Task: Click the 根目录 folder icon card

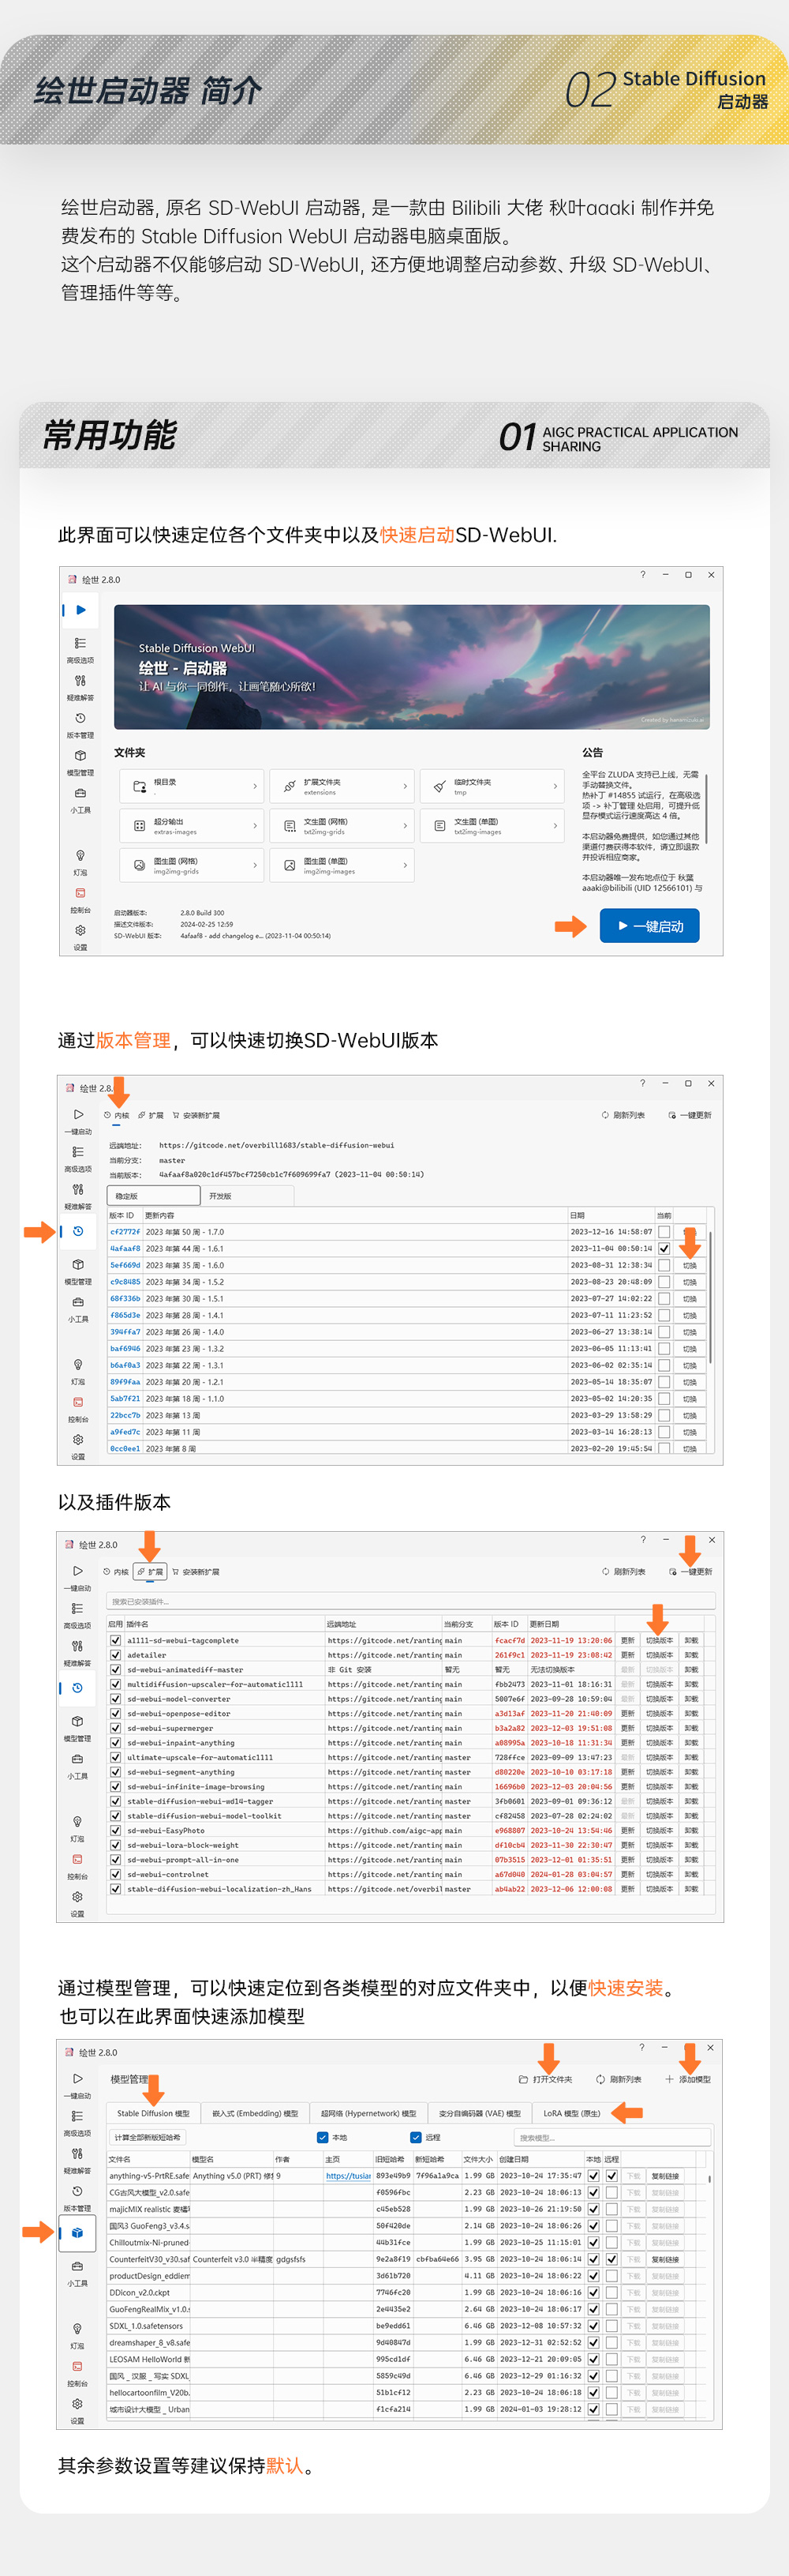Action: click(192, 786)
